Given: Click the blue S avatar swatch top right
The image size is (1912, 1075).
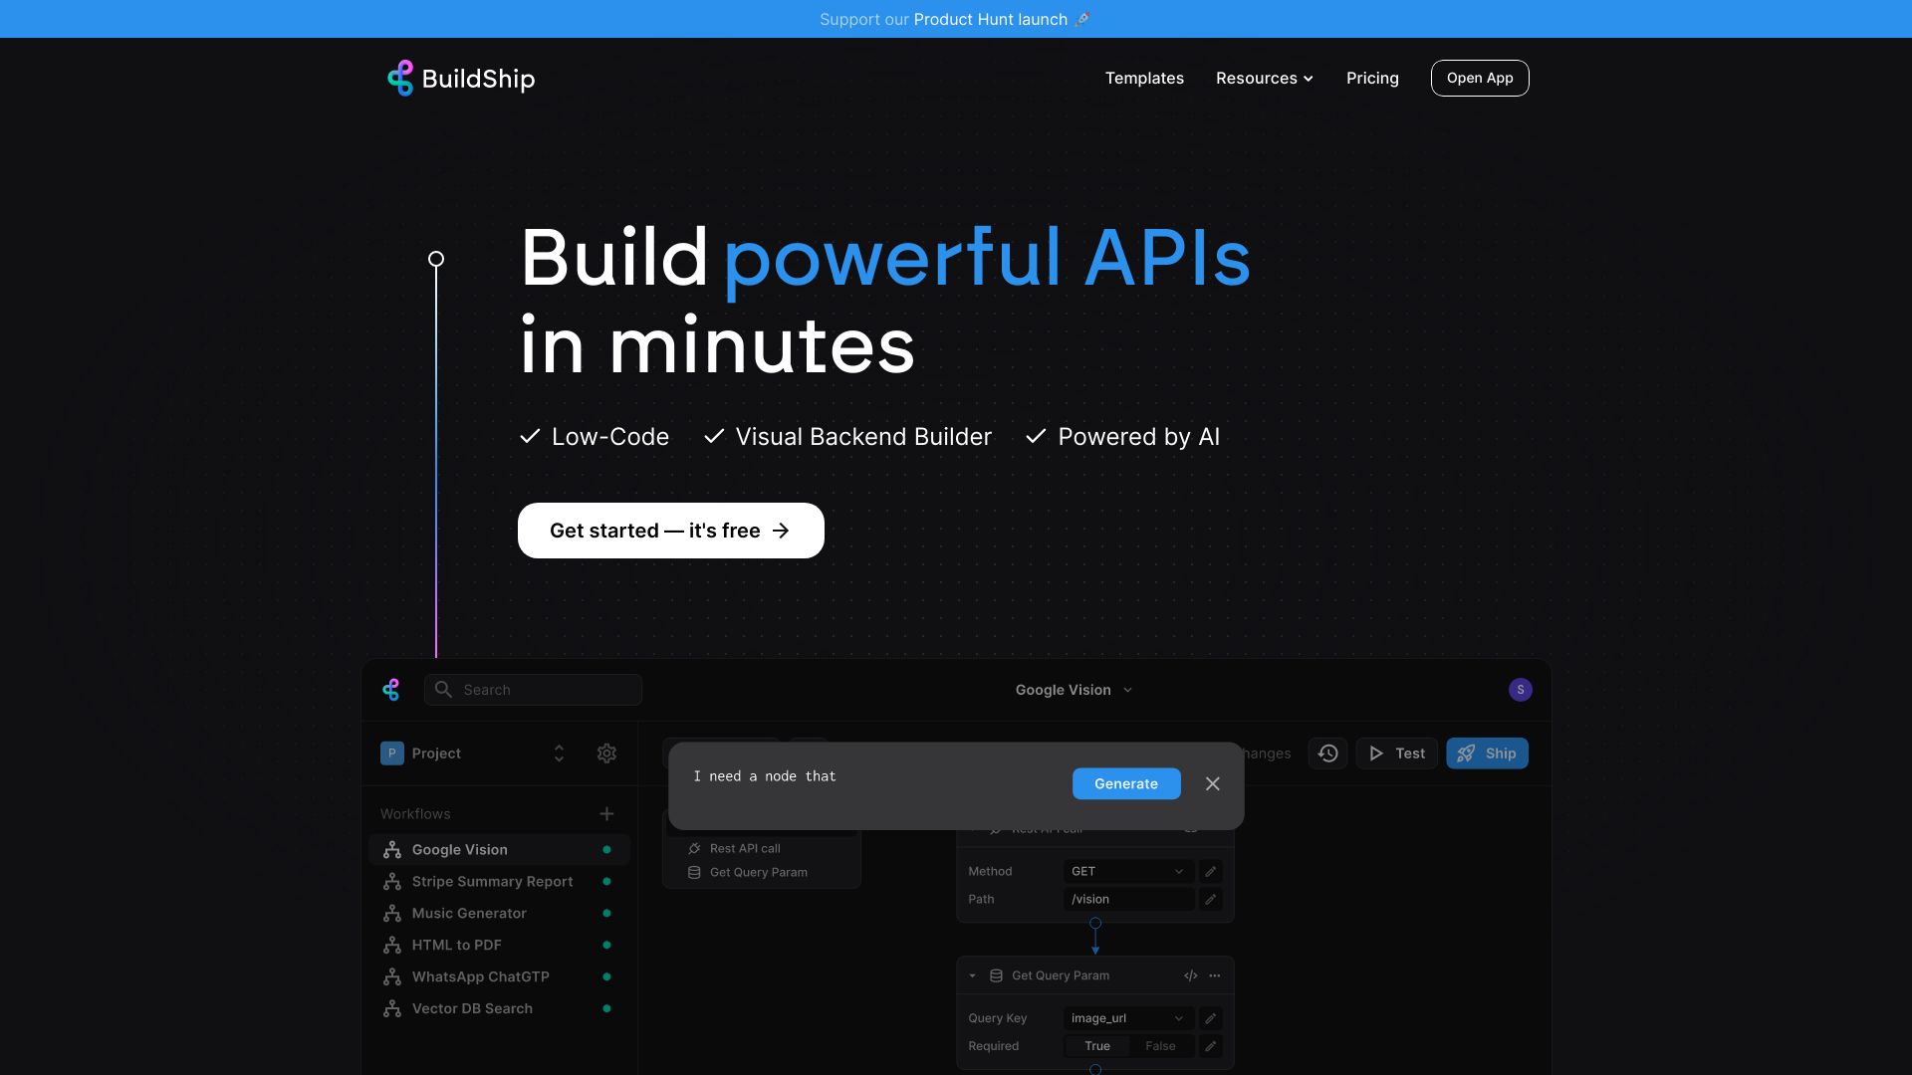Looking at the screenshot, I should 1520,689.
